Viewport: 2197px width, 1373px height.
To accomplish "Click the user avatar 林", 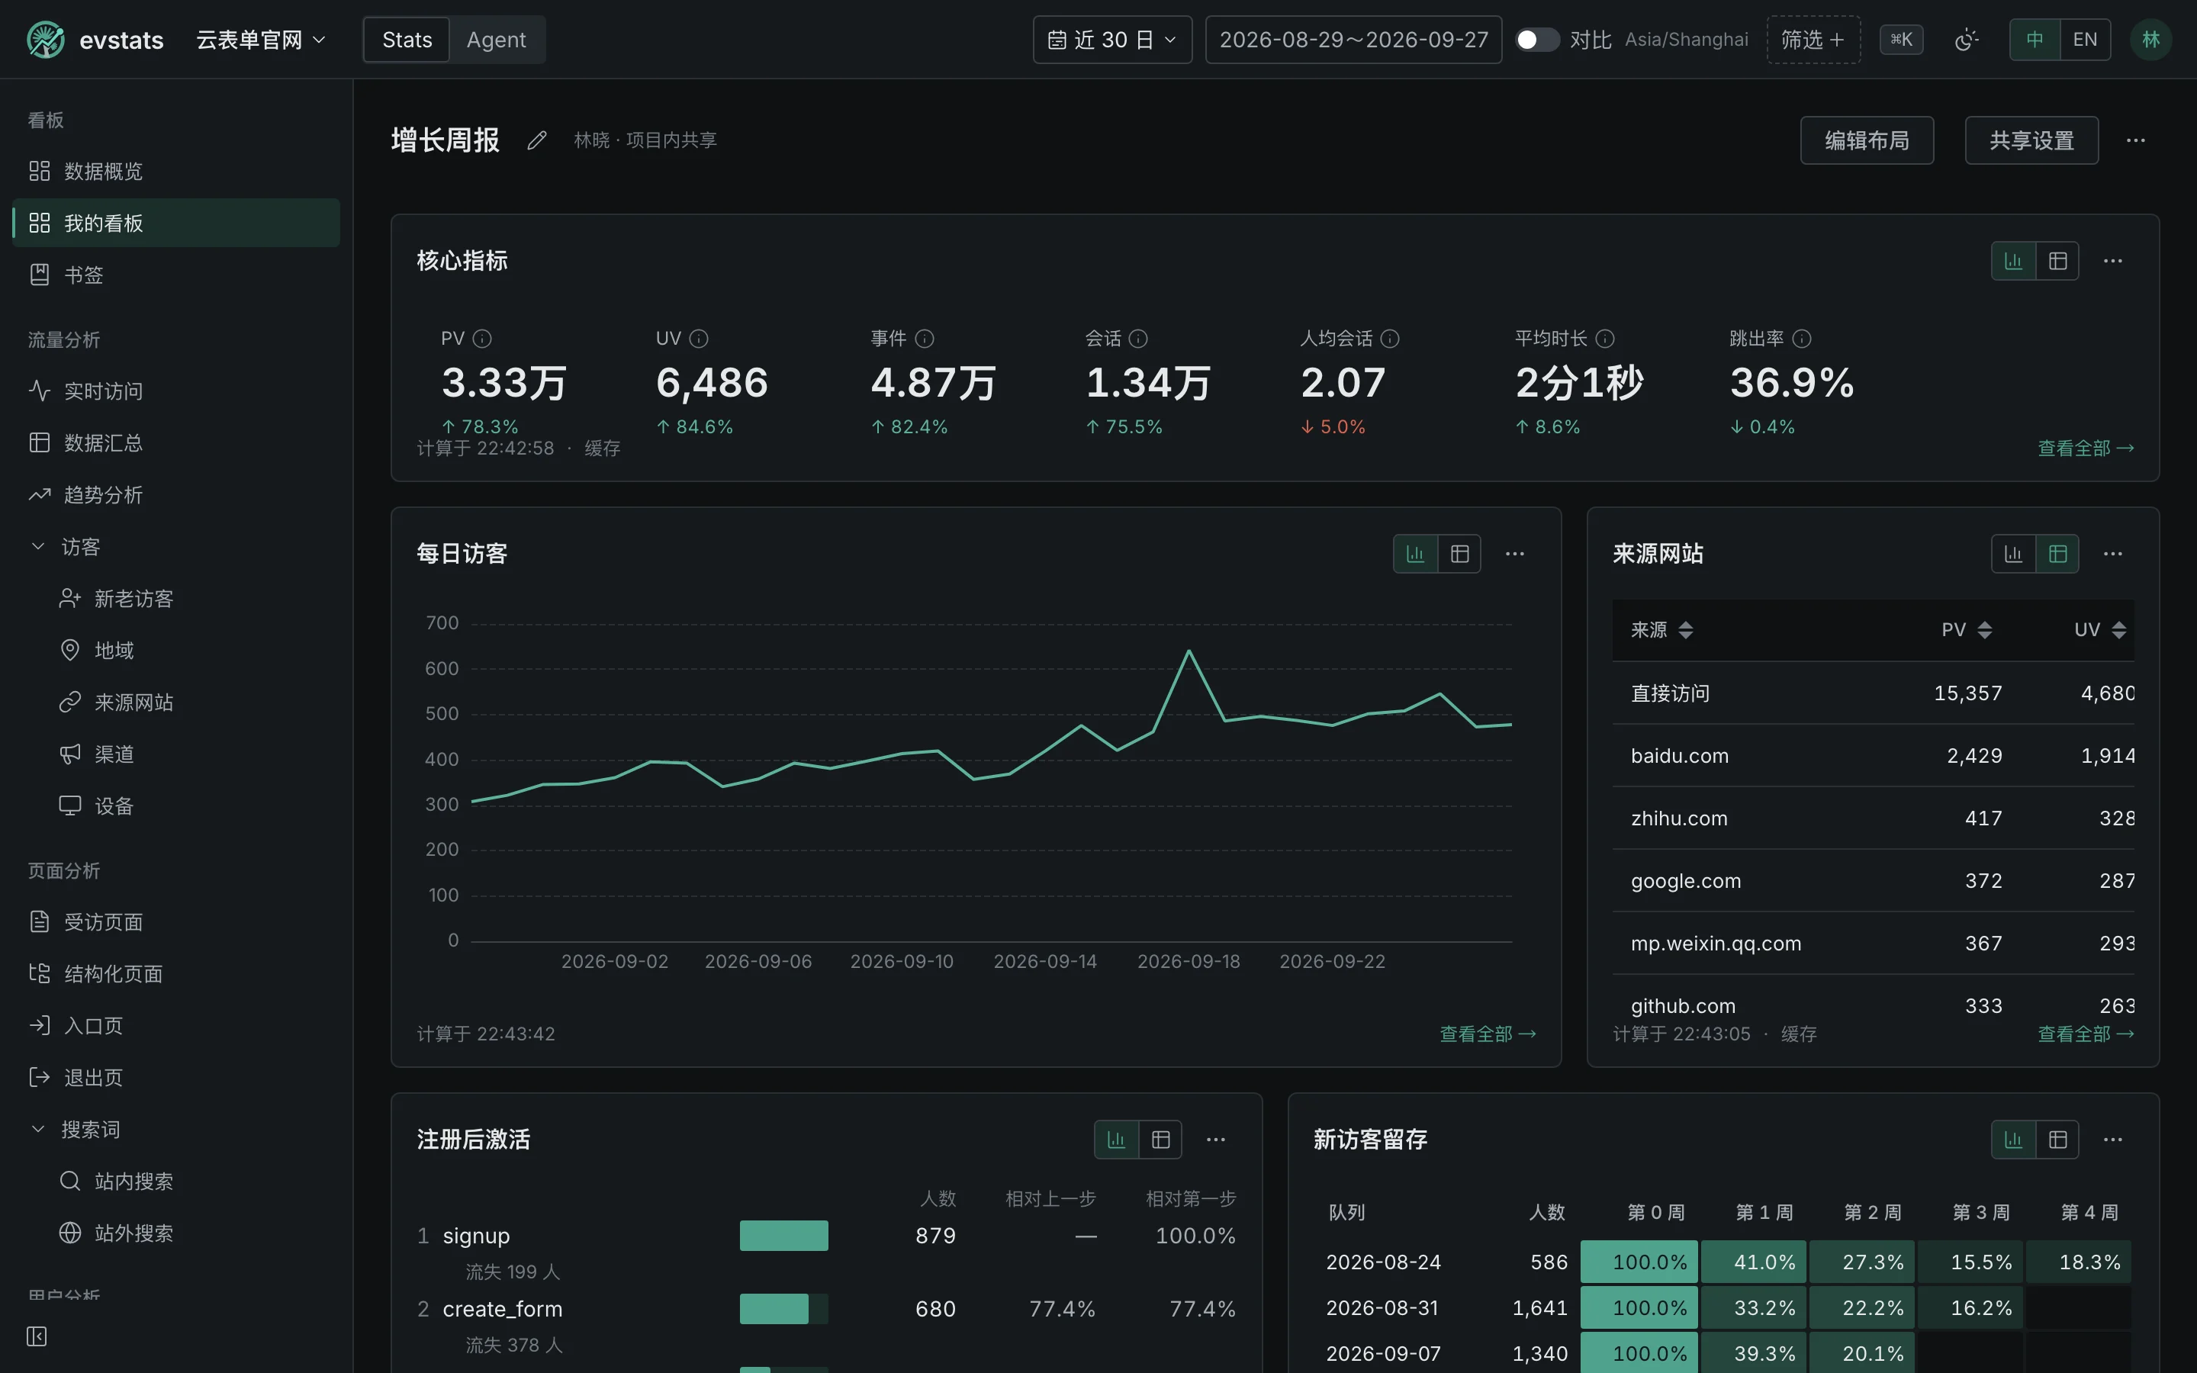I will 2150,40.
